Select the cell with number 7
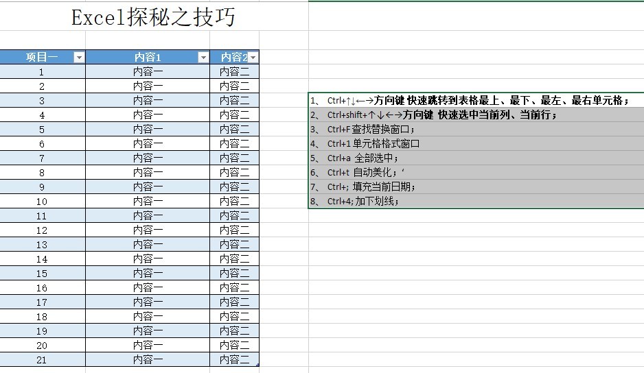The image size is (644, 373). (x=42, y=158)
